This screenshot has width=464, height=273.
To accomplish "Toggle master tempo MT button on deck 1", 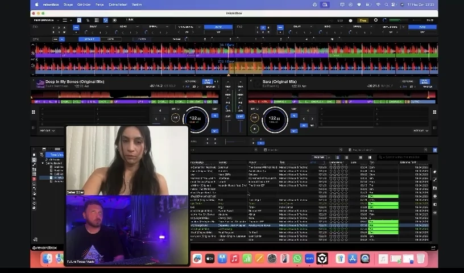I will point(215,131).
